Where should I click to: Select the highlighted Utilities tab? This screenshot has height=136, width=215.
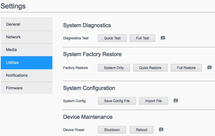pyautogui.click(x=26, y=63)
